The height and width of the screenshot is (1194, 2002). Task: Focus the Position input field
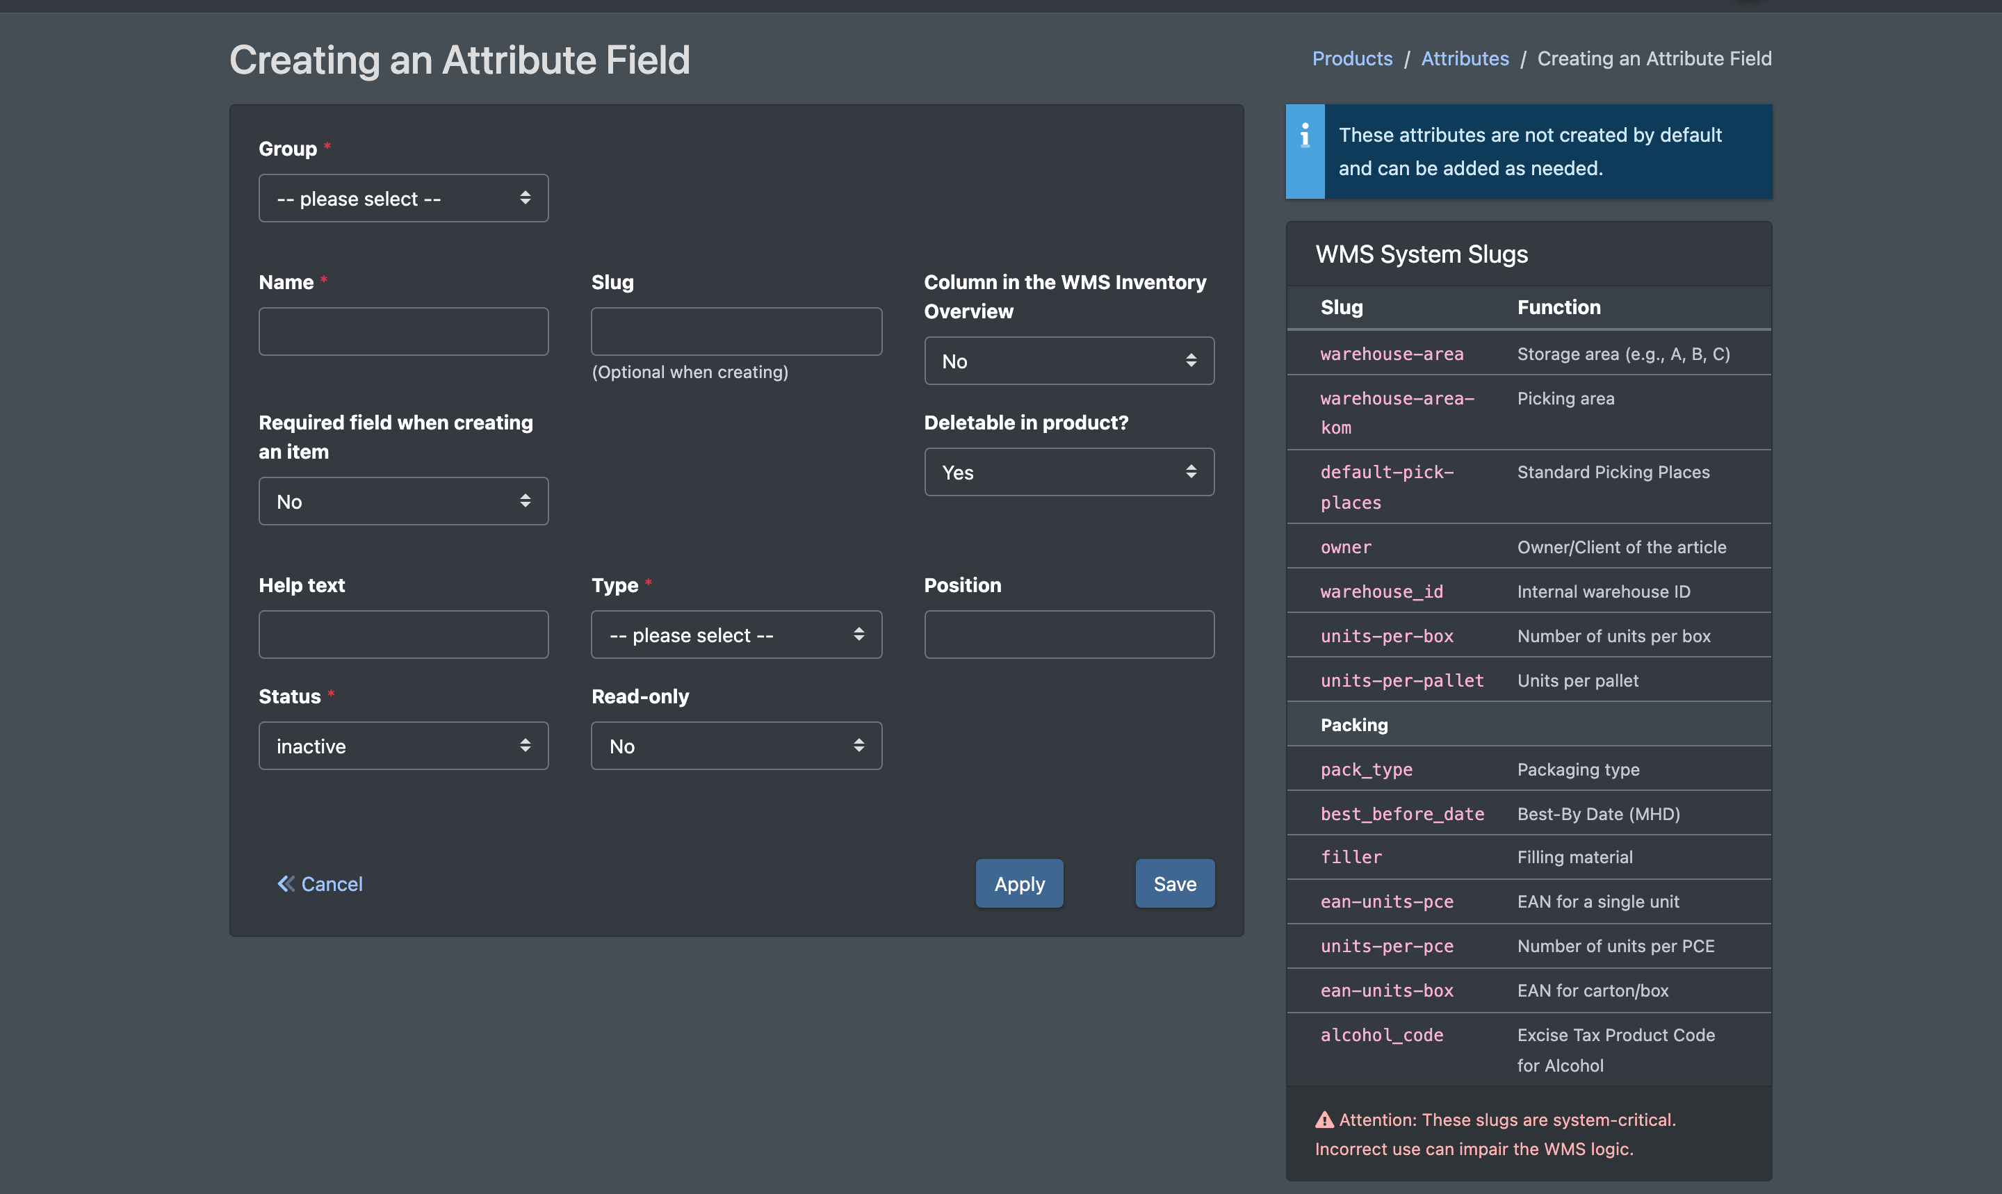[1068, 635]
